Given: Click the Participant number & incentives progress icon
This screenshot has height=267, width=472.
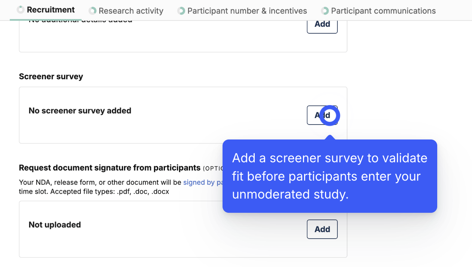Looking at the screenshot, I should pos(181,11).
